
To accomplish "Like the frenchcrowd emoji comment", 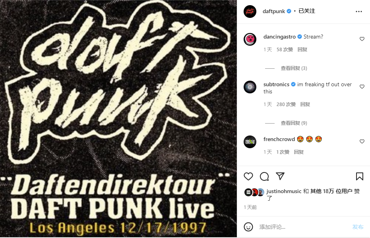I will pyautogui.click(x=362, y=141).
